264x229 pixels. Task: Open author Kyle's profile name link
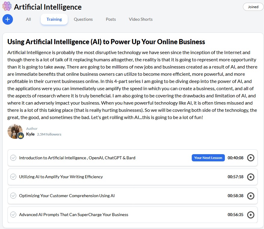point(30,134)
